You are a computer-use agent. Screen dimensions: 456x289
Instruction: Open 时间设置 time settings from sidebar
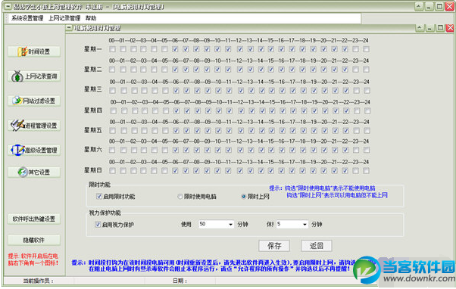(x=34, y=51)
